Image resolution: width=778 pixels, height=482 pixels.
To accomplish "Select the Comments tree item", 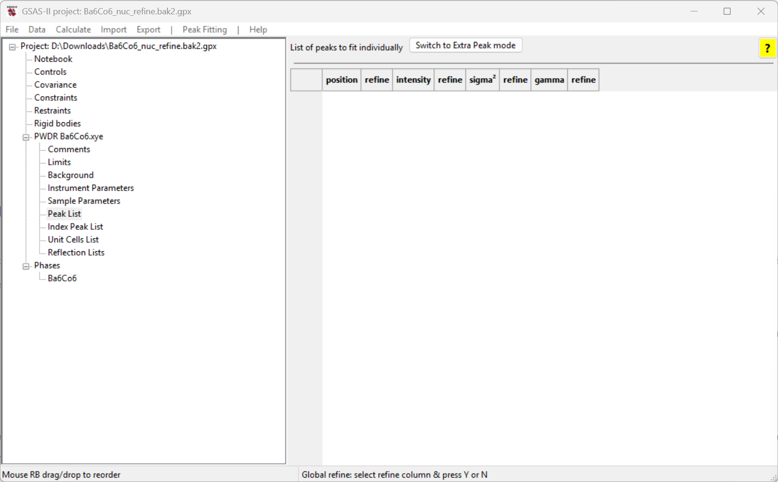I will 69,149.
